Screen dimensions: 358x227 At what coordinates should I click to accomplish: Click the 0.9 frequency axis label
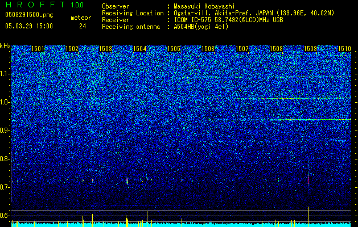[5, 131]
